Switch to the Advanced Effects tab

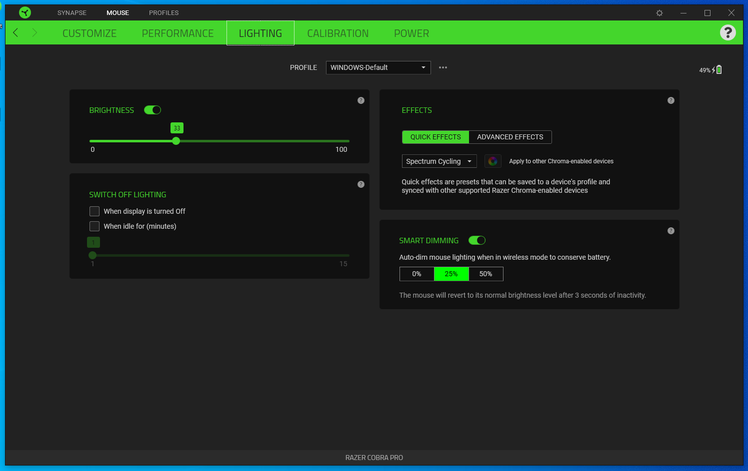click(x=510, y=137)
